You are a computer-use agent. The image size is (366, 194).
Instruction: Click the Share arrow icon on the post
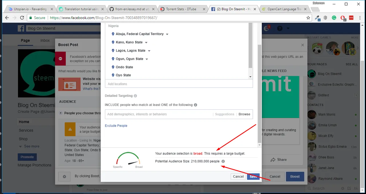tap(273, 160)
